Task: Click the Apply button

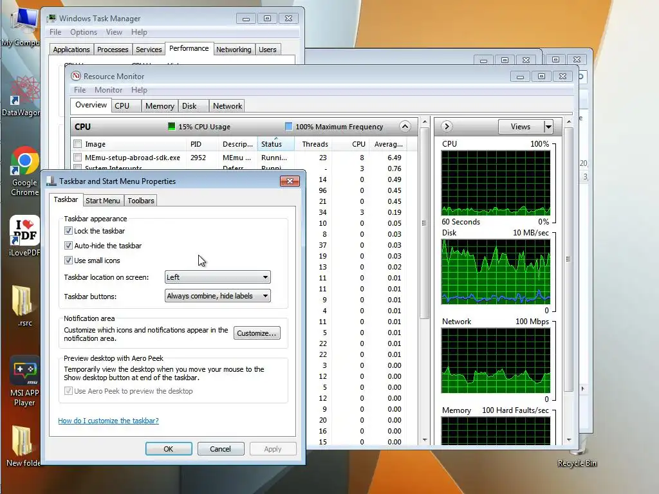Action: coord(273,448)
